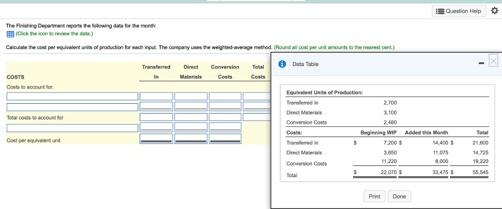Viewport: 502px width, 209px height.
Task: Click Total costs to account for Direct Materials field
Action: (191, 117)
